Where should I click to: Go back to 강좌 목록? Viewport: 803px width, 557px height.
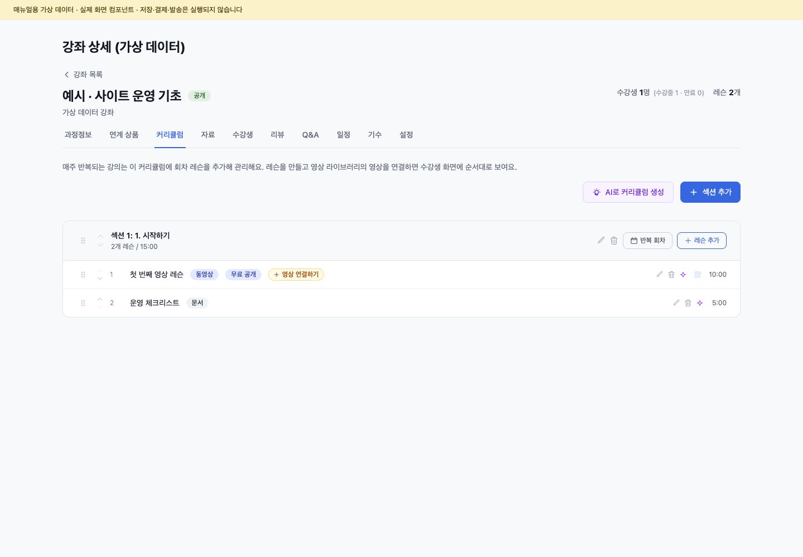pos(83,75)
